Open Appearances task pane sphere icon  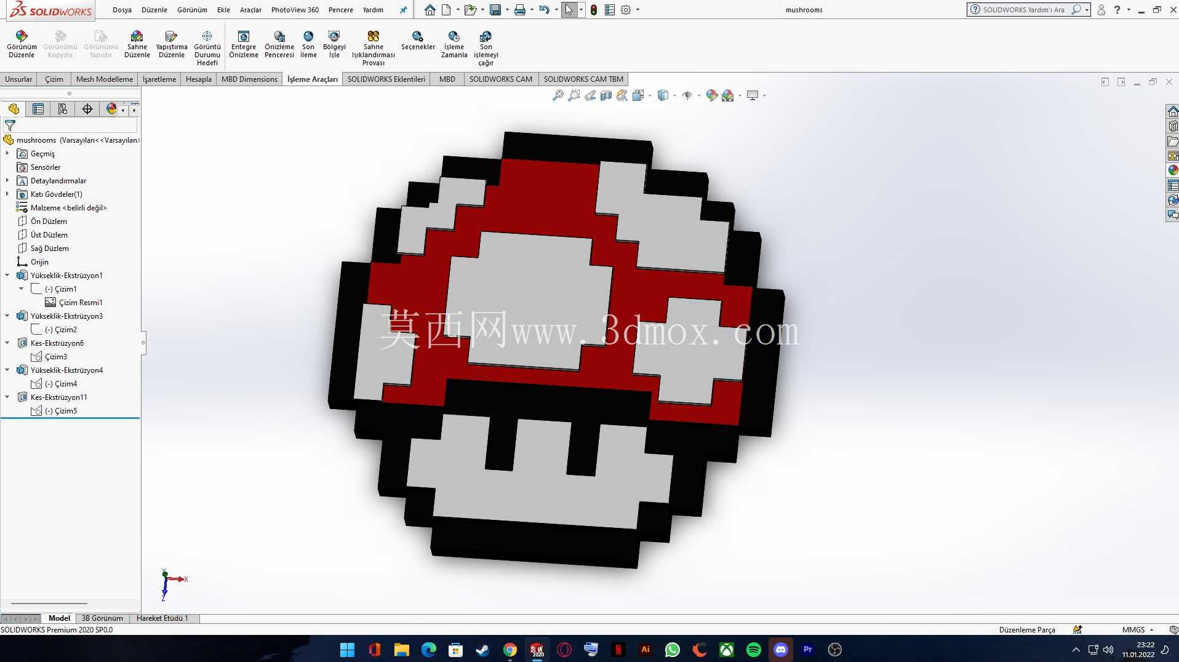[x=1173, y=170]
